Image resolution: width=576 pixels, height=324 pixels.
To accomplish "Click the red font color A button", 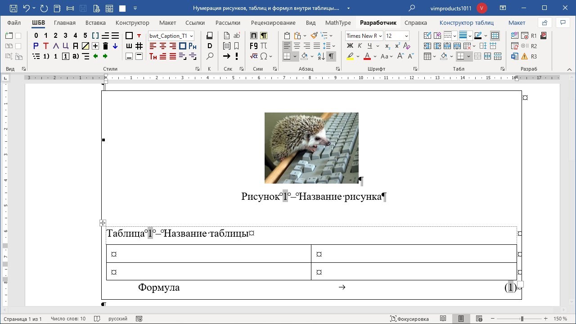I will tap(367, 56).
